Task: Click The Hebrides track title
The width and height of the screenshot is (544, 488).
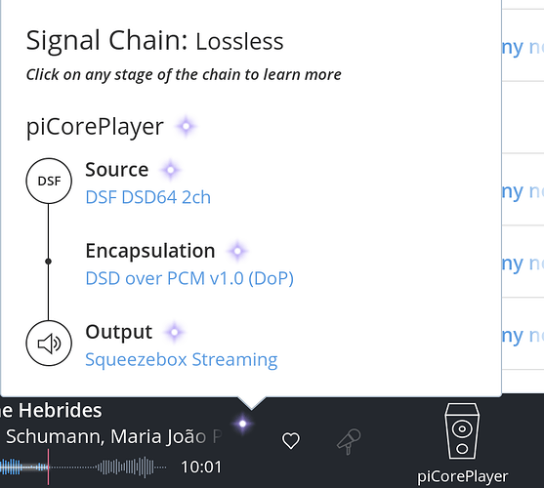Action: coord(51,410)
